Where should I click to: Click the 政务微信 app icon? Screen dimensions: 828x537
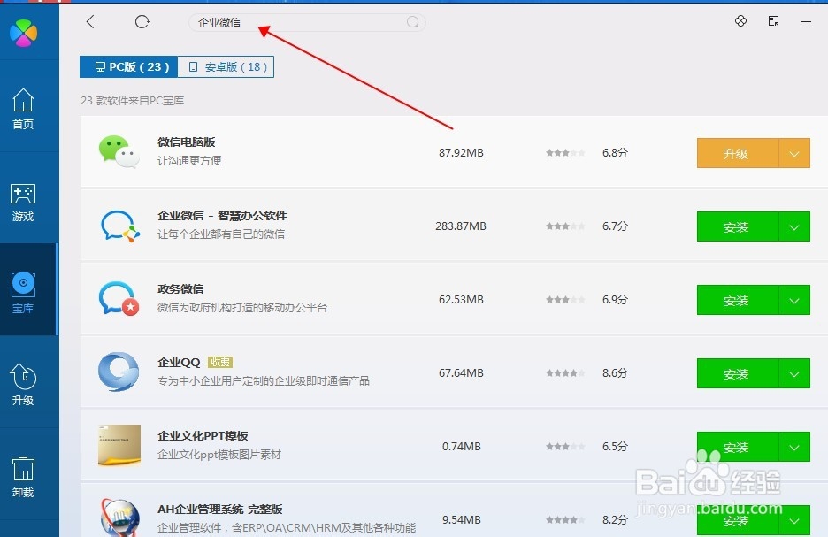tap(119, 299)
